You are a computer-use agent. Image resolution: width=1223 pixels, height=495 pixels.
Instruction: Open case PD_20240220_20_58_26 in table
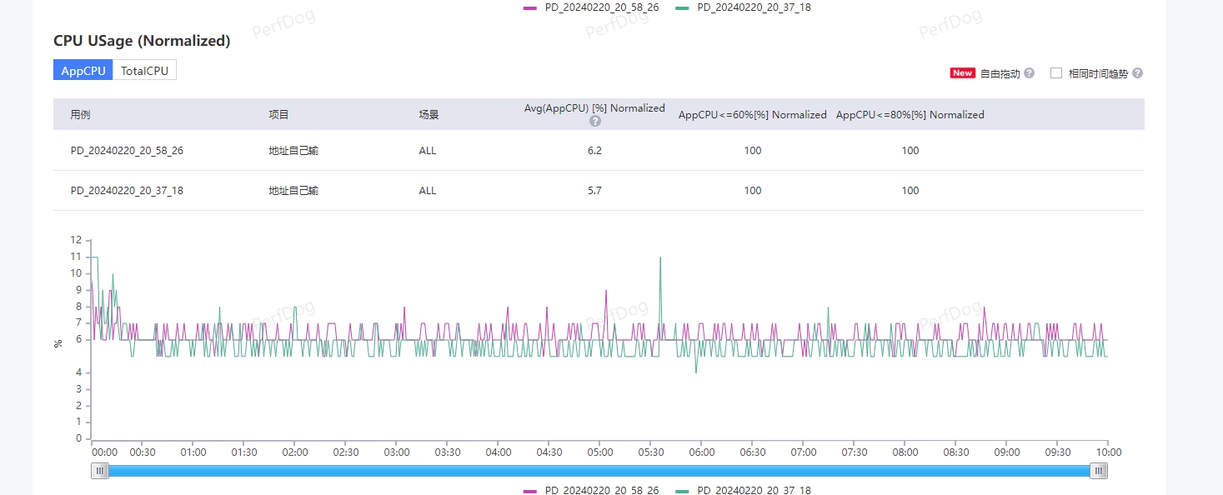(127, 151)
